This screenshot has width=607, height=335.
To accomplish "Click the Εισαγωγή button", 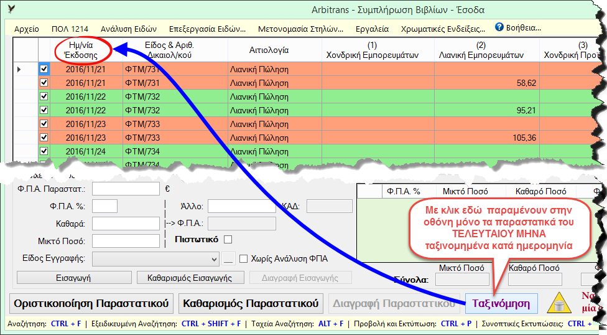I will pyautogui.click(x=73, y=278).
